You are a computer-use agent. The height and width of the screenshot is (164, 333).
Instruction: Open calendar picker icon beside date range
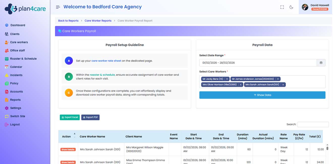coord(321,63)
